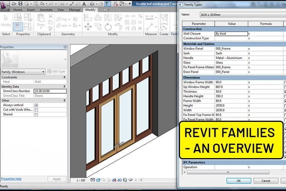Click the Switch Windows icon
286x191 pixels.
122,4
